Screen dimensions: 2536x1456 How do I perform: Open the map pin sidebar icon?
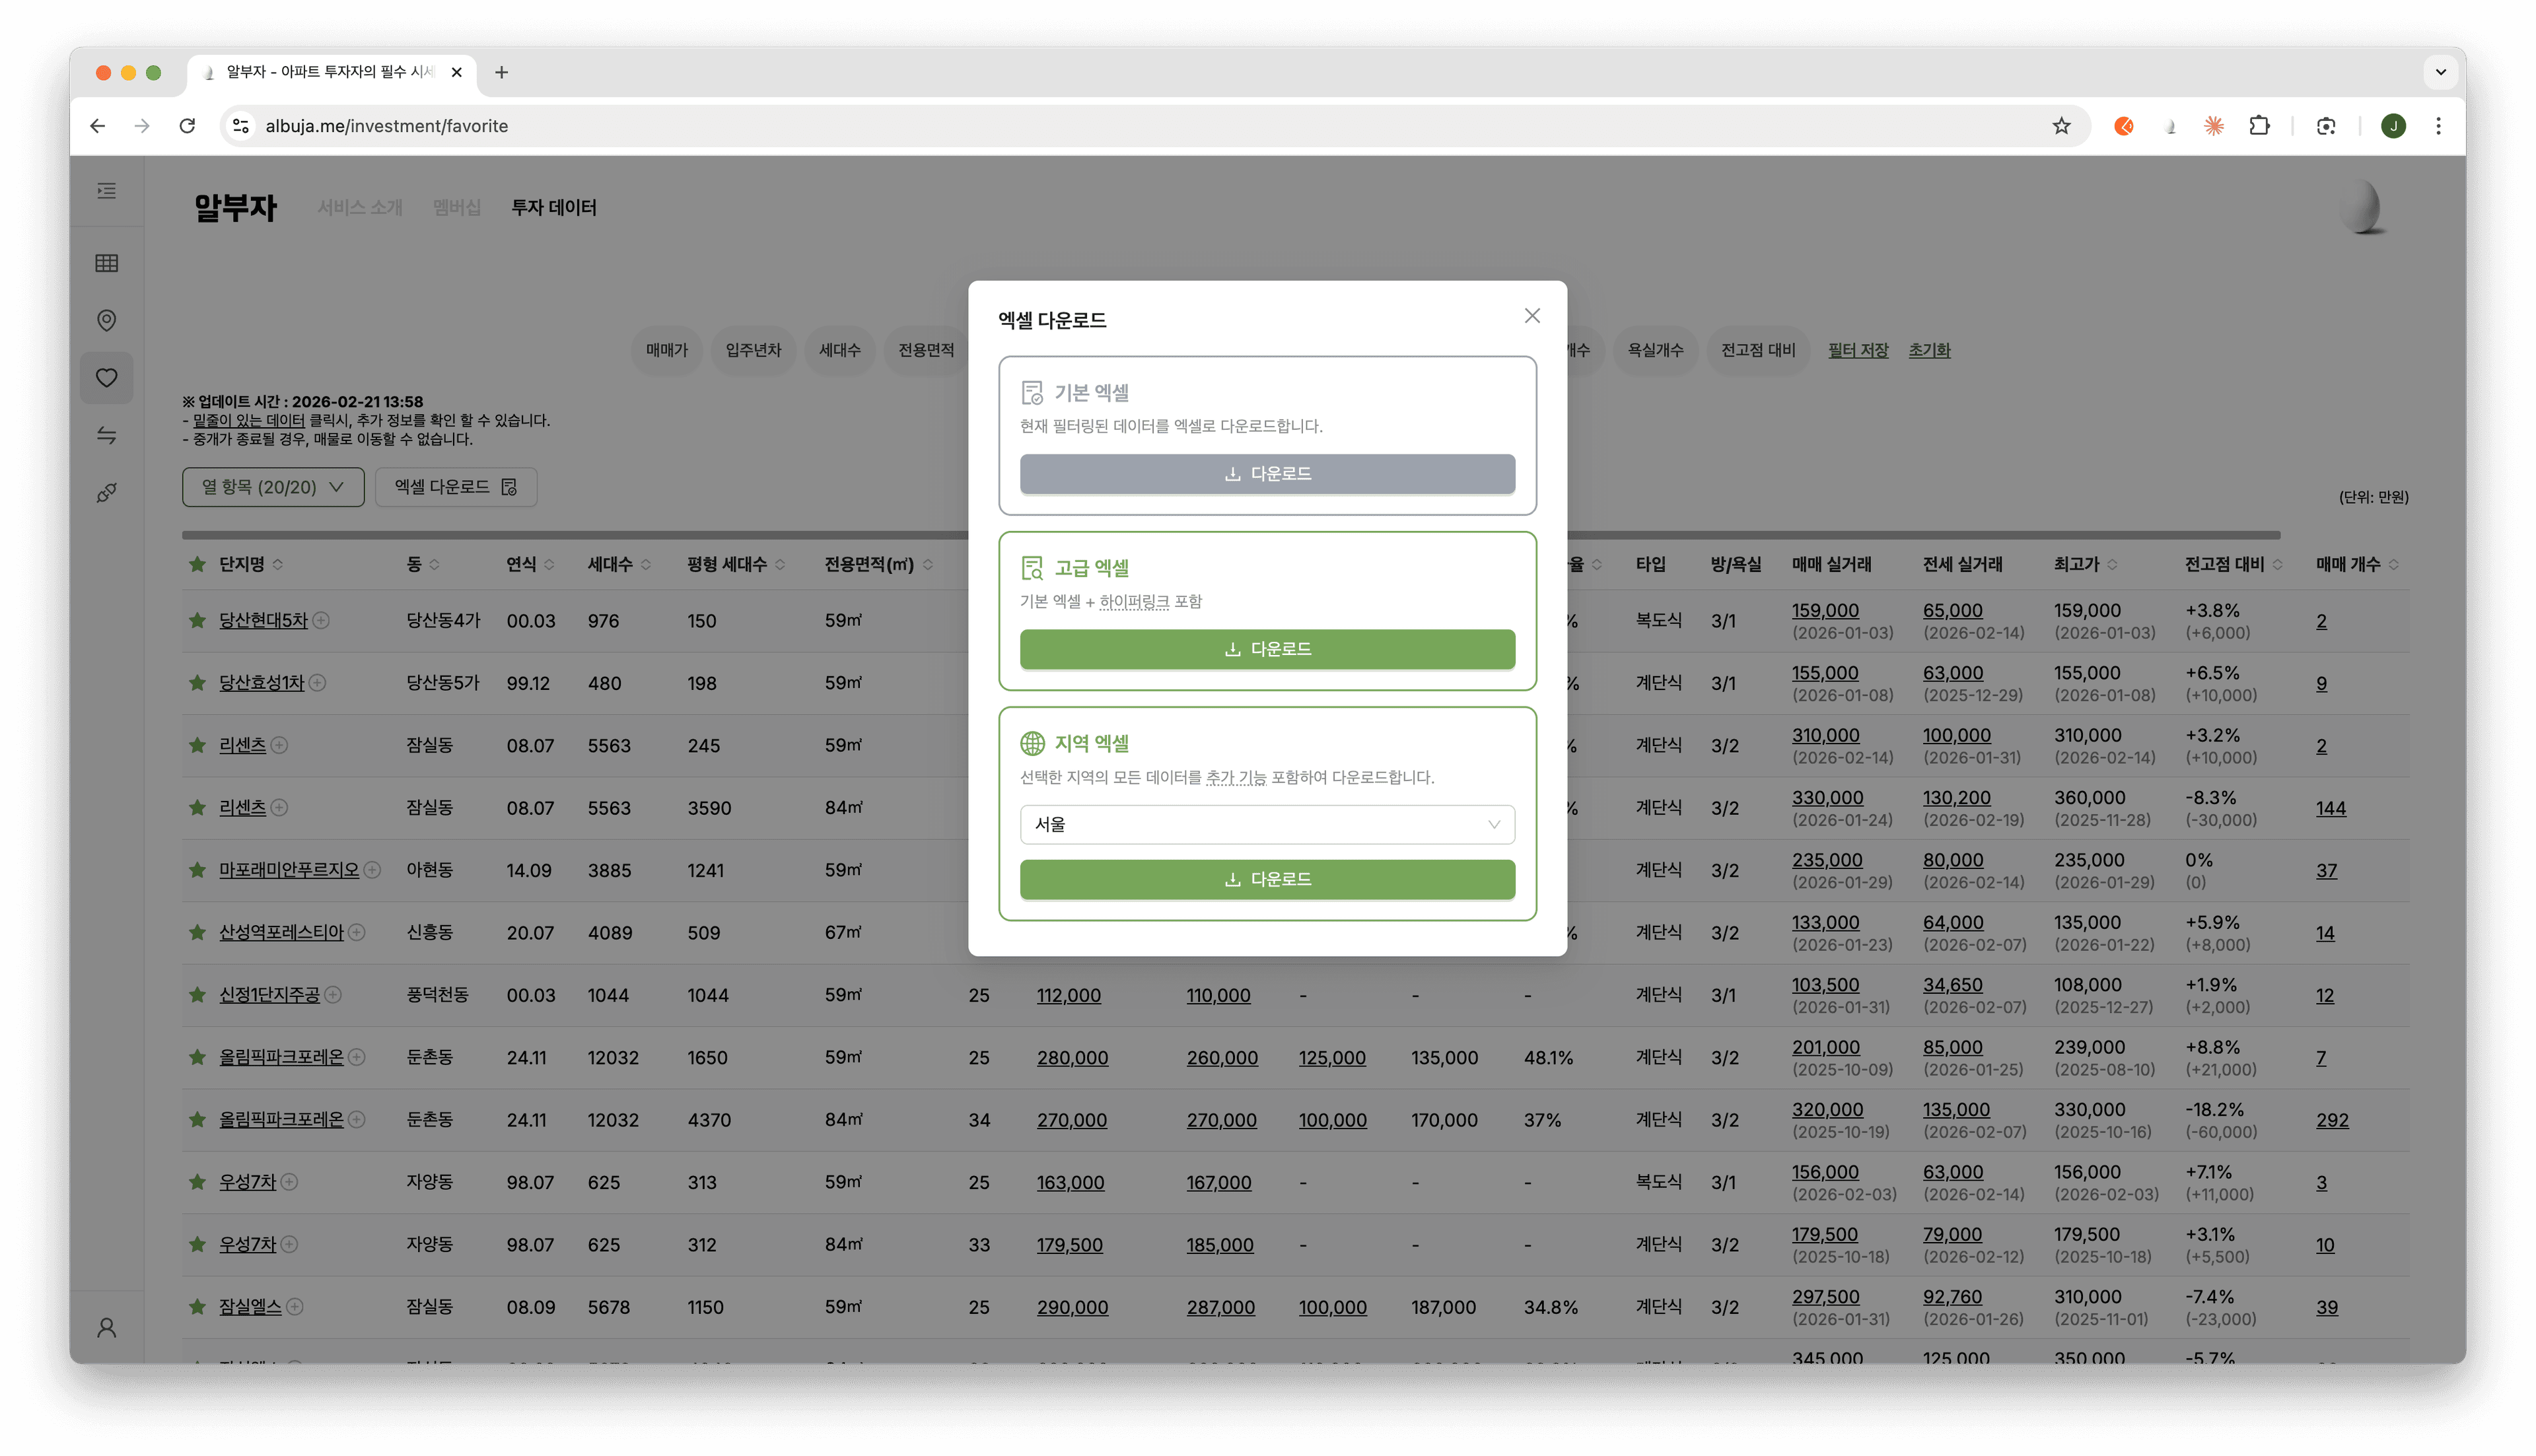click(106, 320)
